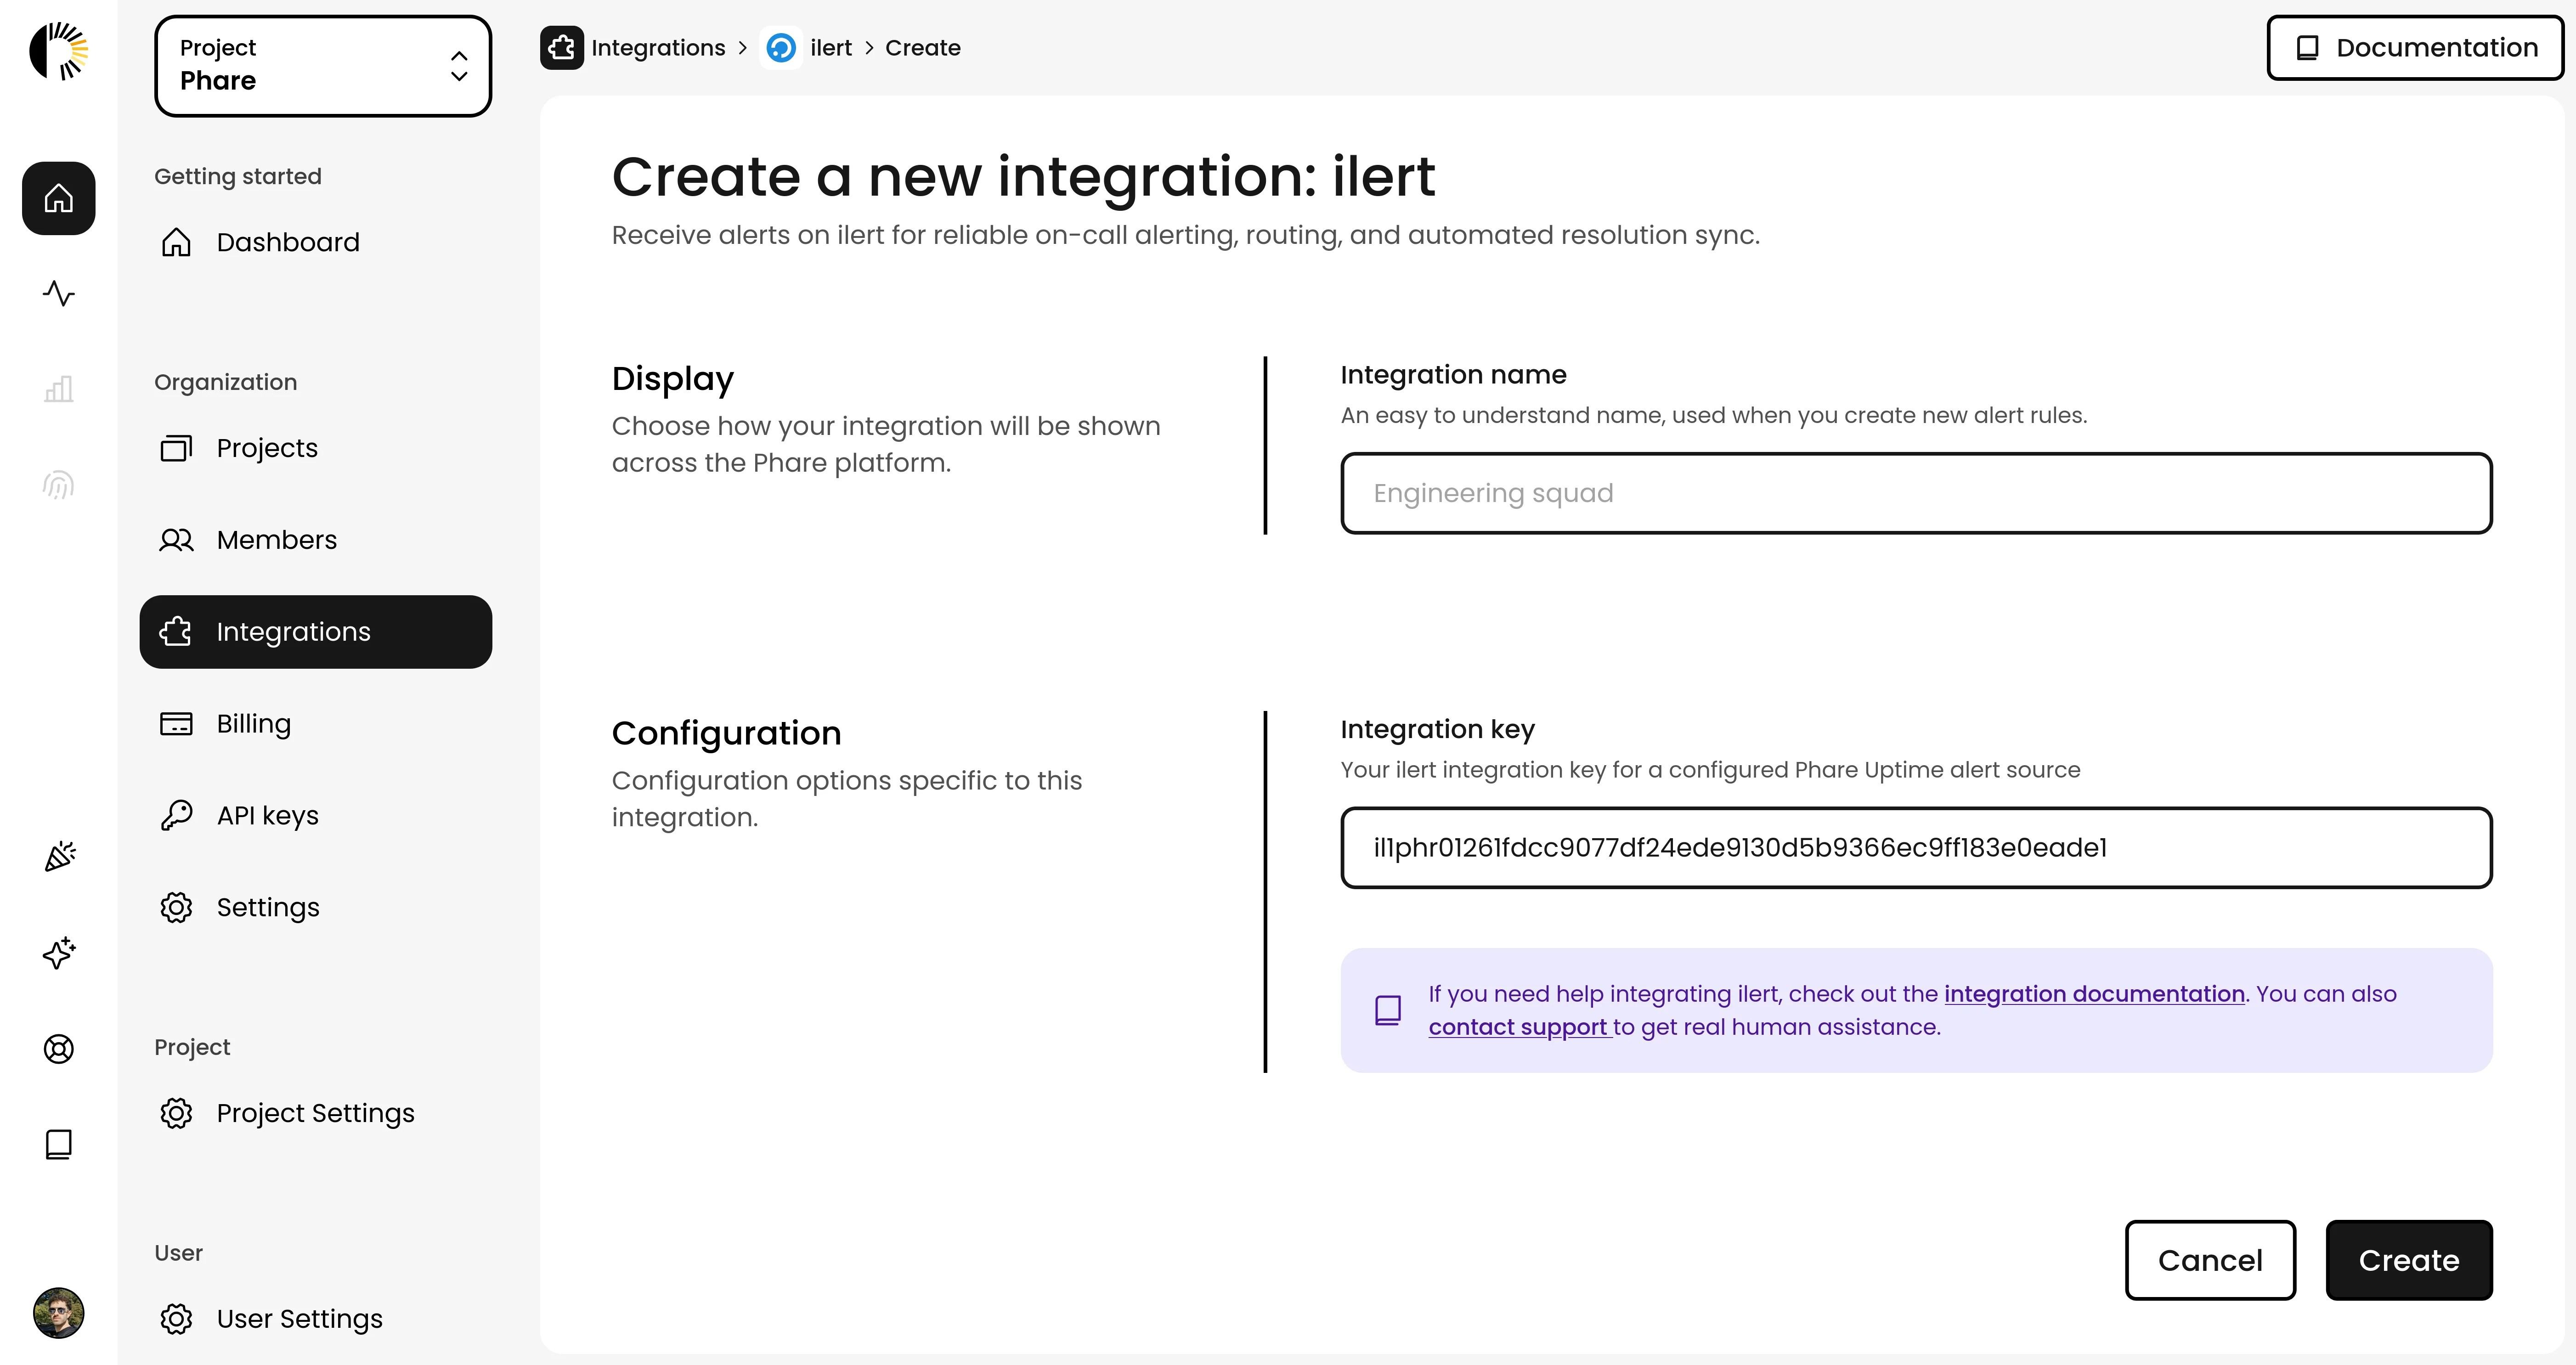Viewport: 2576px width, 1365px height.
Task: Open the Home dashboard icon in sidebar
Action: [x=58, y=198]
